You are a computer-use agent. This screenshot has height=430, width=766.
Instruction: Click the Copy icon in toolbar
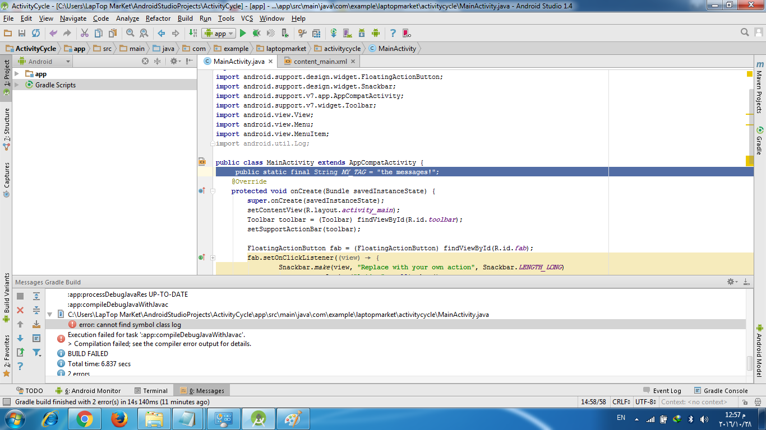(x=99, y=33)
